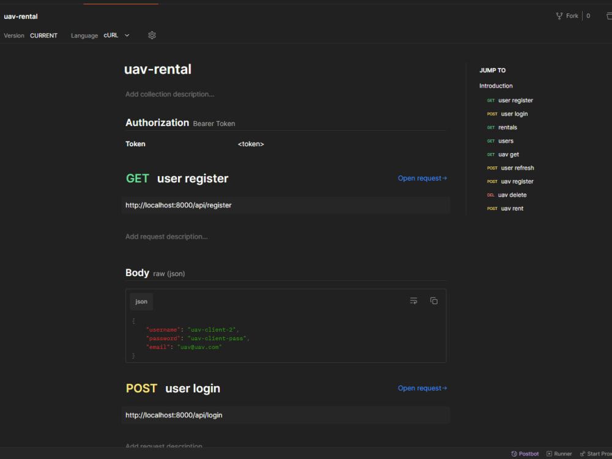Select the login URL text
Image resolution: width=612 pixels, height=459 pixels.
[x=174, y=416]
